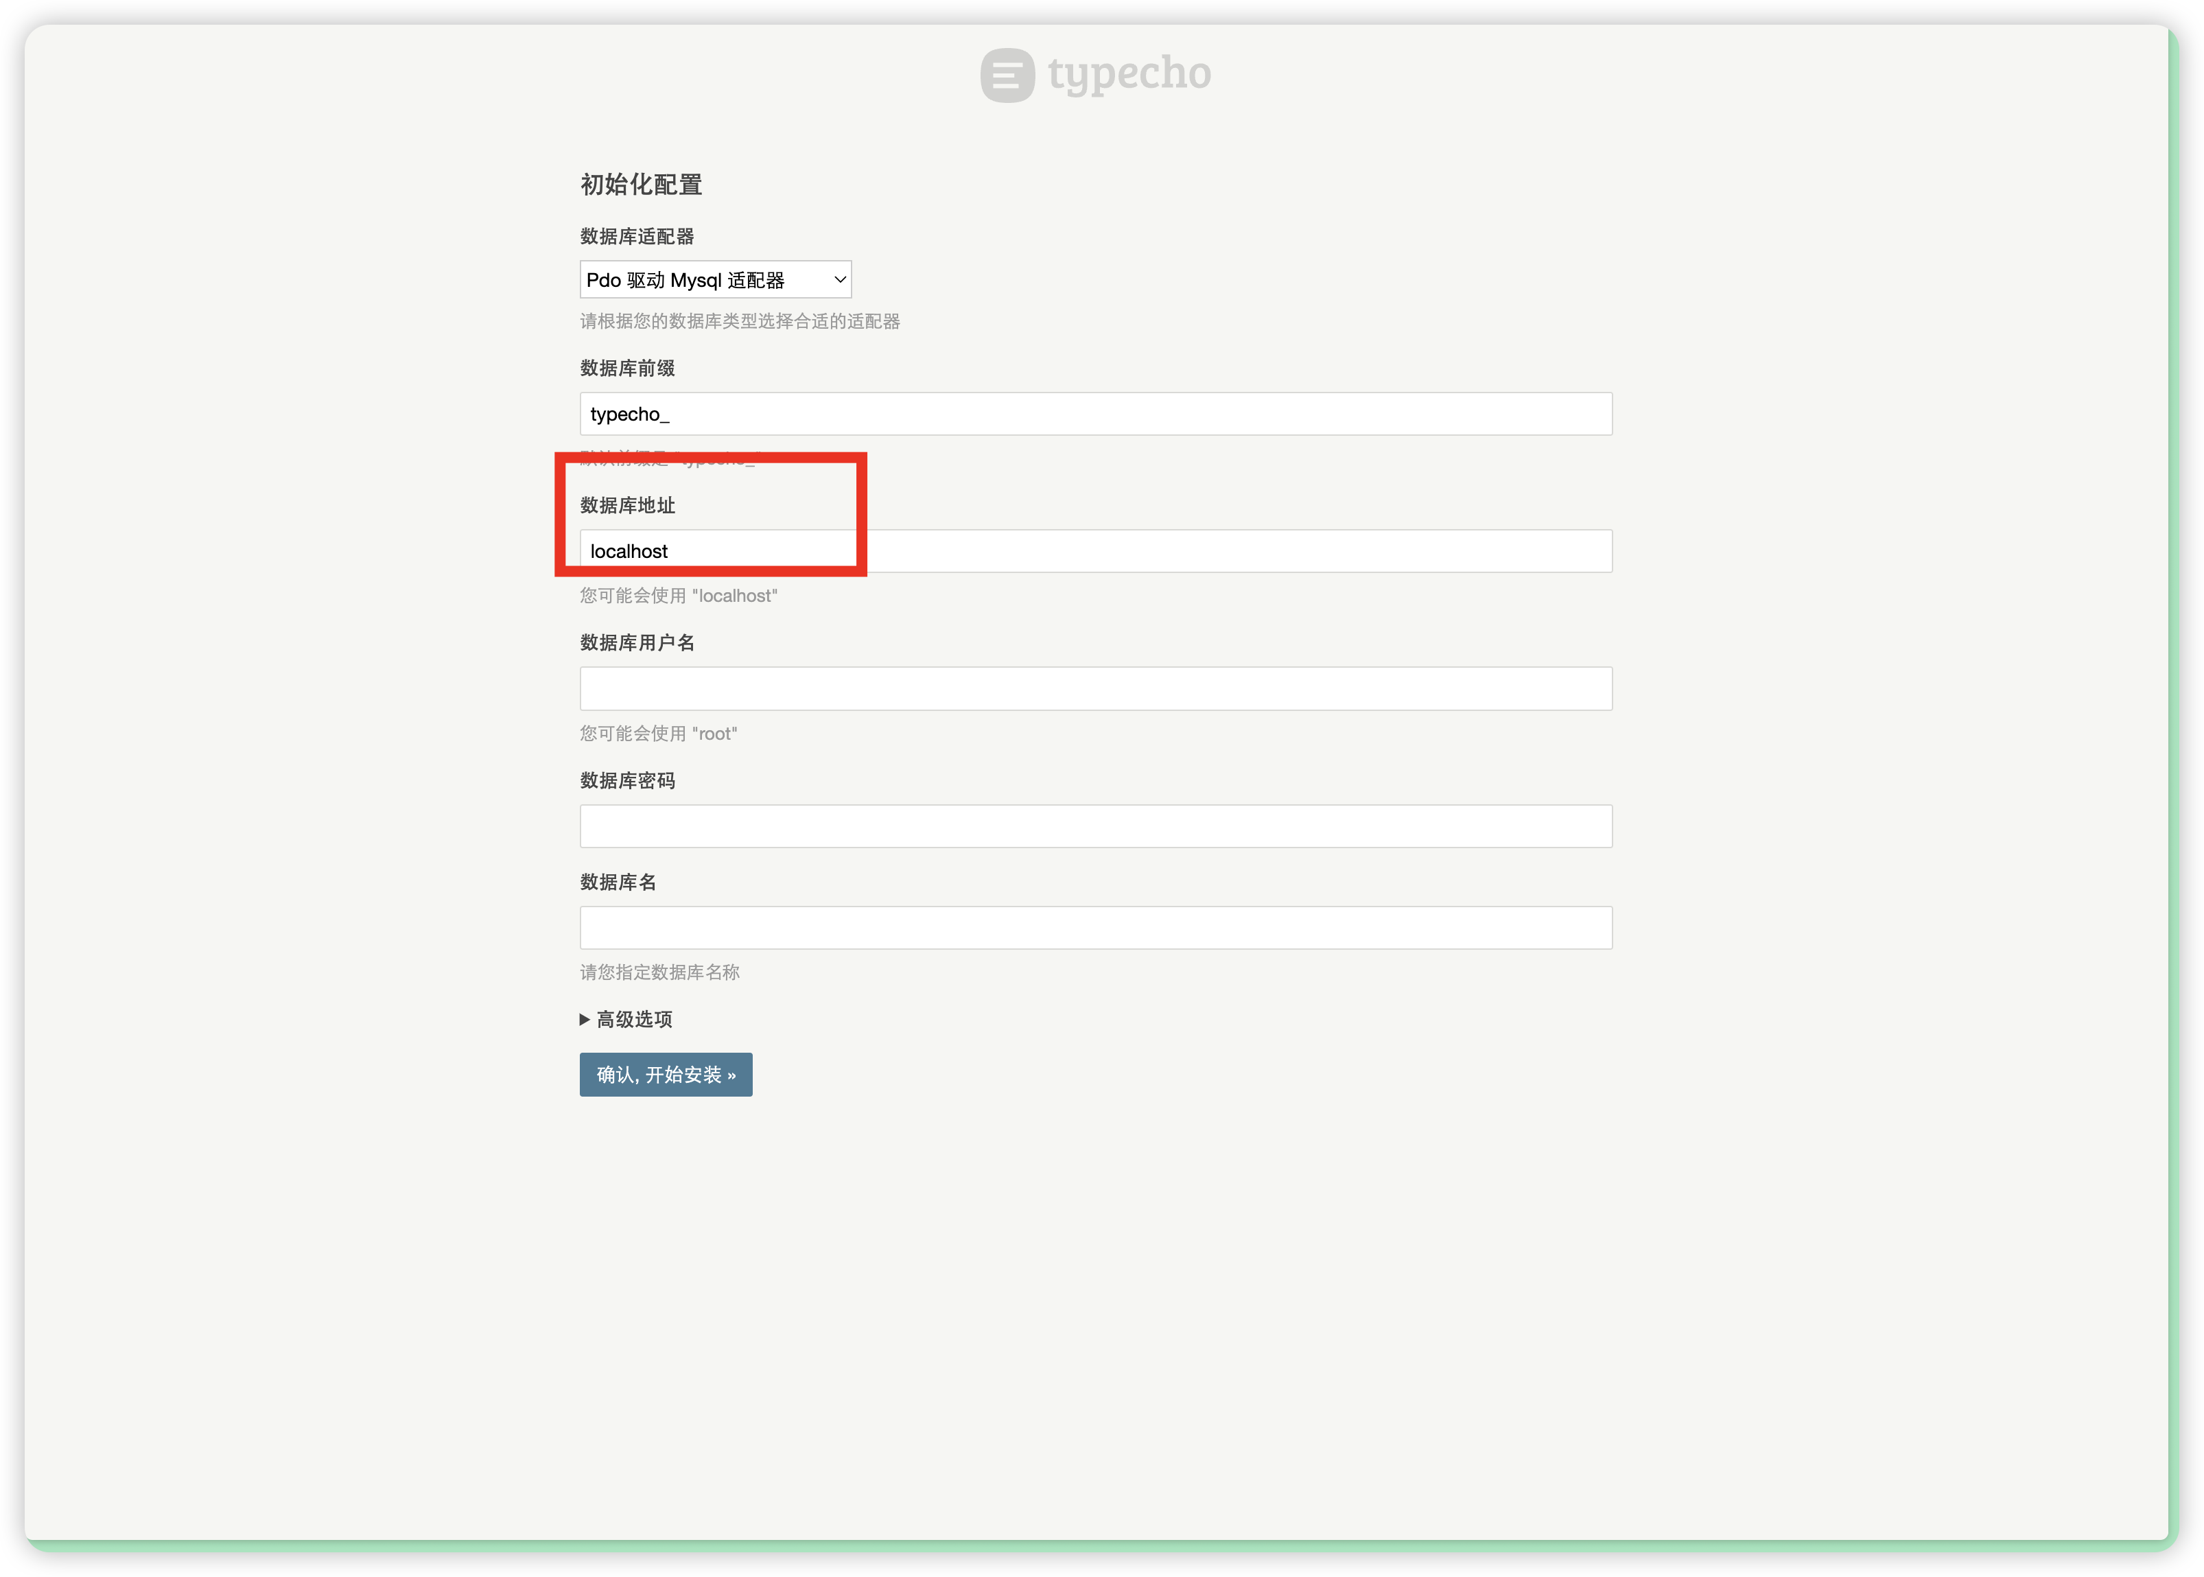
Task: Click the 初始化配置 heading
Action: pos(641,185)
